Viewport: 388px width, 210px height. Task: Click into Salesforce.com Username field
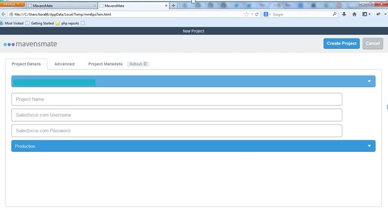tap(177, 115)
